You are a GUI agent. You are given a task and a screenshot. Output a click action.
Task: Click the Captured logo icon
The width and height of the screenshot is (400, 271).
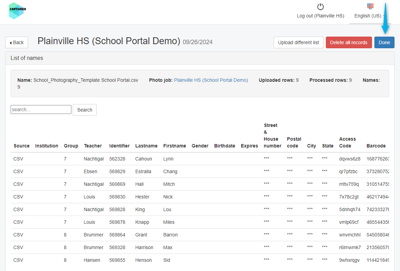(x=17, y=11)
